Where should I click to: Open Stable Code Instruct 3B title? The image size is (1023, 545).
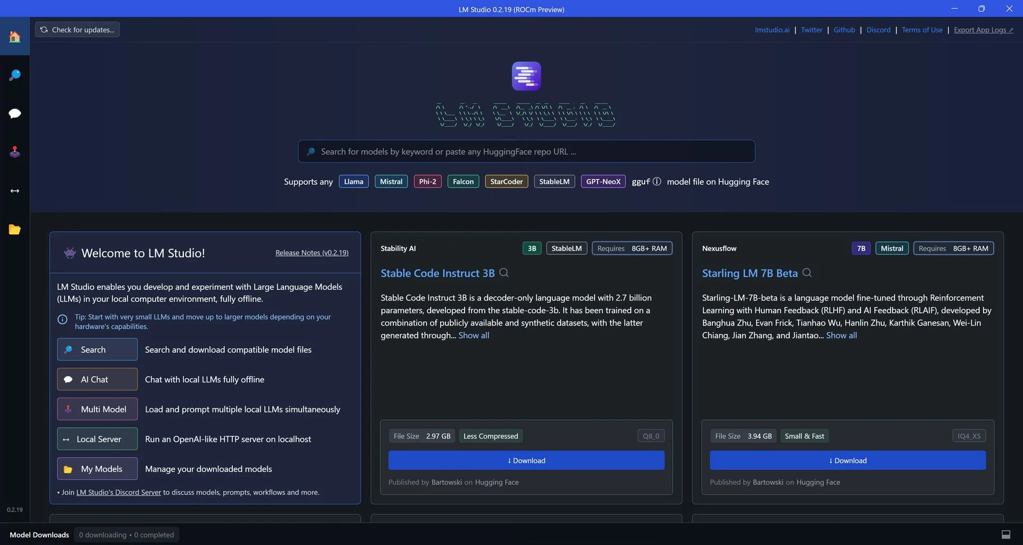pyautogui.click(x=437, y=273)
